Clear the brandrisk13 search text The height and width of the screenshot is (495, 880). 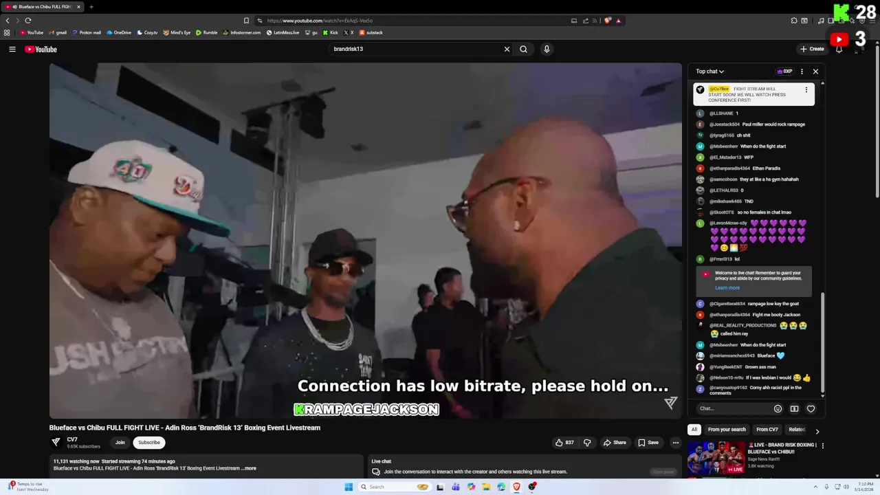pyautogui.click(x=507, y=49)
